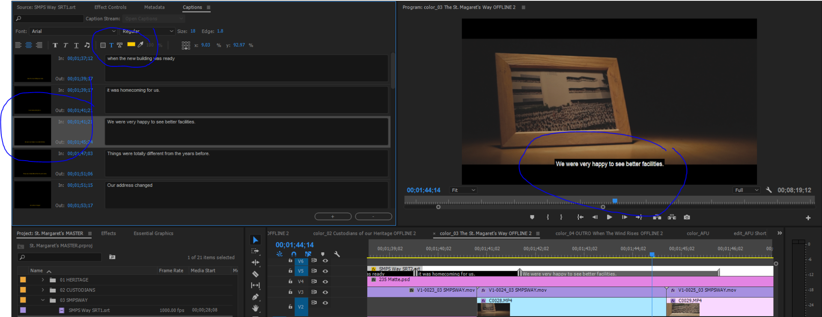
Task: Play the Program monitor sequence
Action: [x=609, y=217]
